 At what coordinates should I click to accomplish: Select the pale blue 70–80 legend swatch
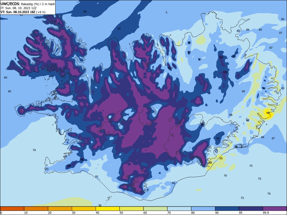(179, 209)
